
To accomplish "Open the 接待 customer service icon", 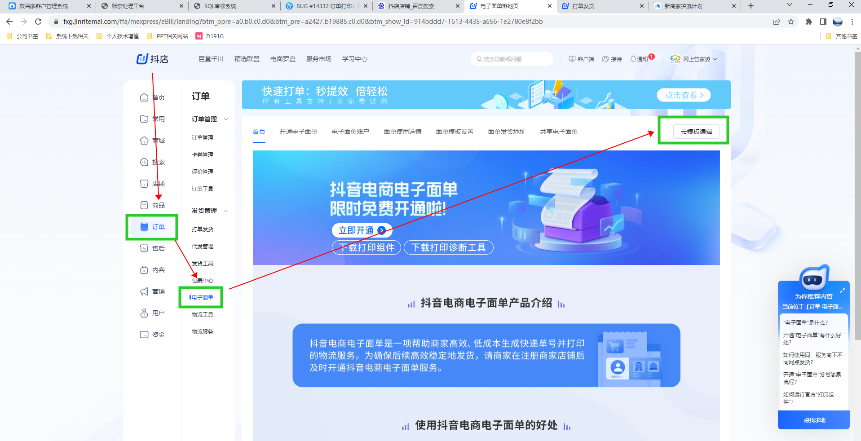I will (x=605, y=59).
